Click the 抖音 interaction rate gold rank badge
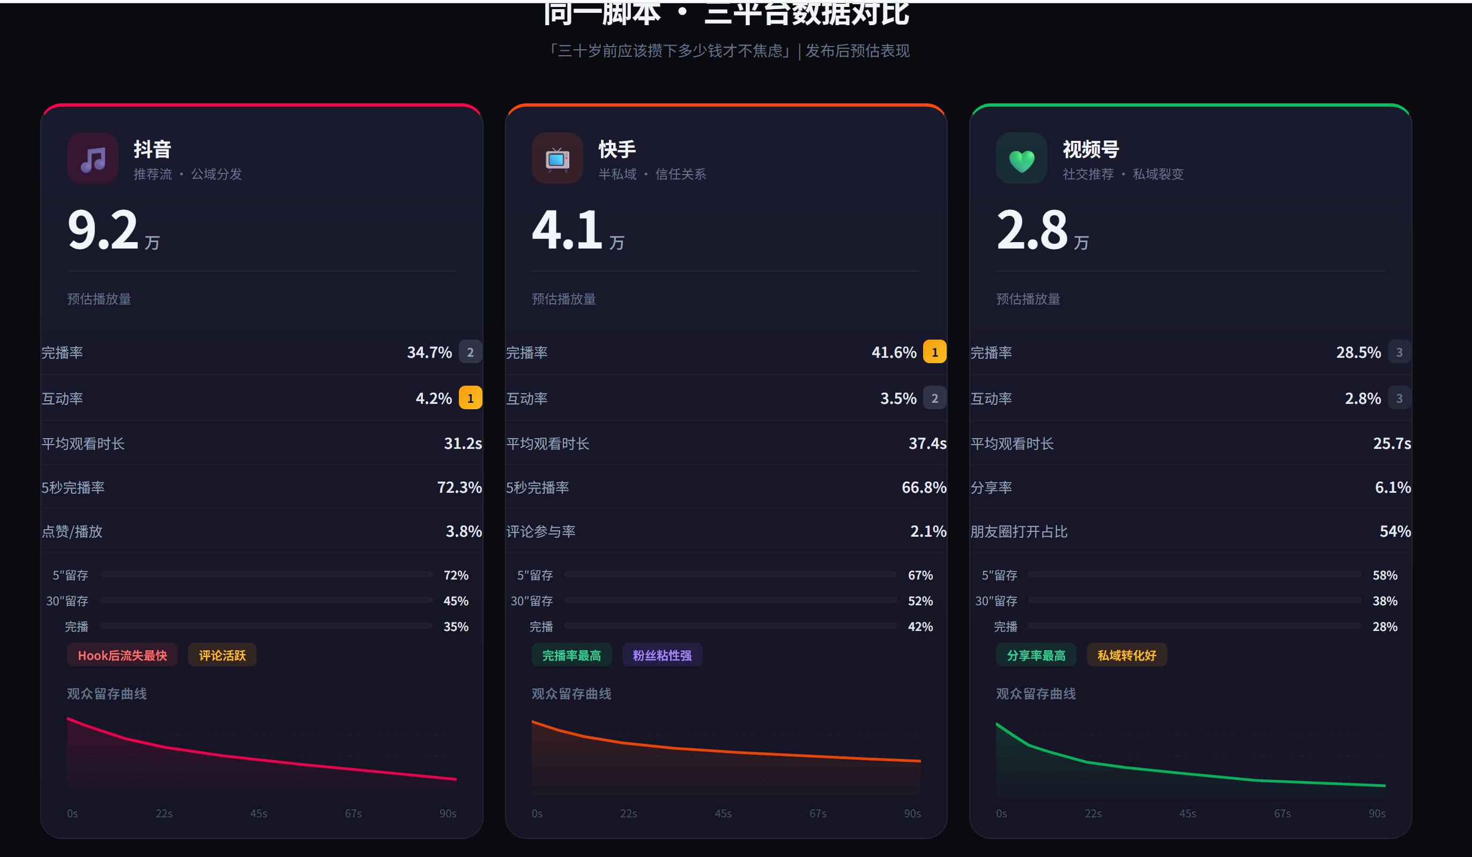 click(470, 398)
